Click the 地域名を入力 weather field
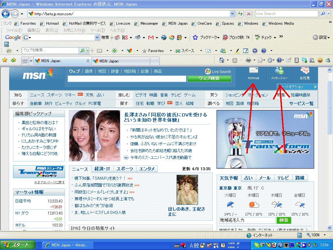Image resolution: width=333 pixels, height=250 pixels. [247, 220]
